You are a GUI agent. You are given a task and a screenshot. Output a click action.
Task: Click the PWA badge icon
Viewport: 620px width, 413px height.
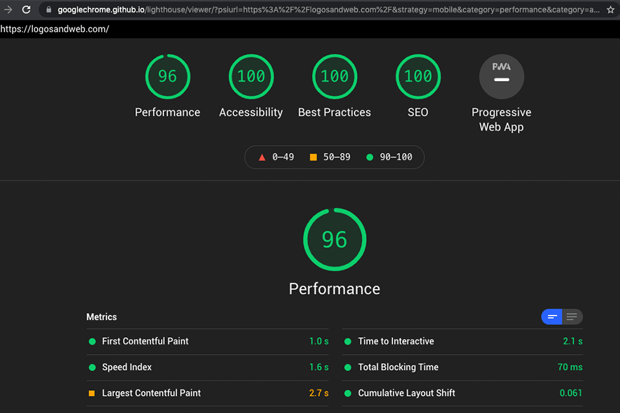click(501, 76)
